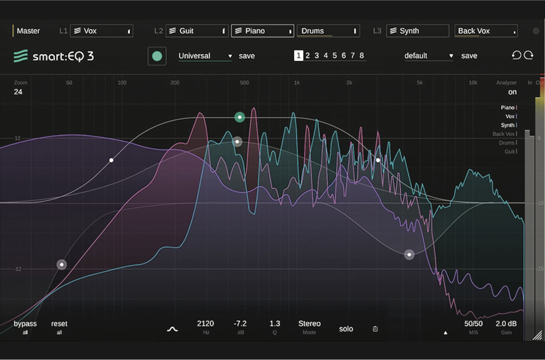Bypass all bands
The width and height of the screenshot is (545, 360).
click(x=25, y=327)
